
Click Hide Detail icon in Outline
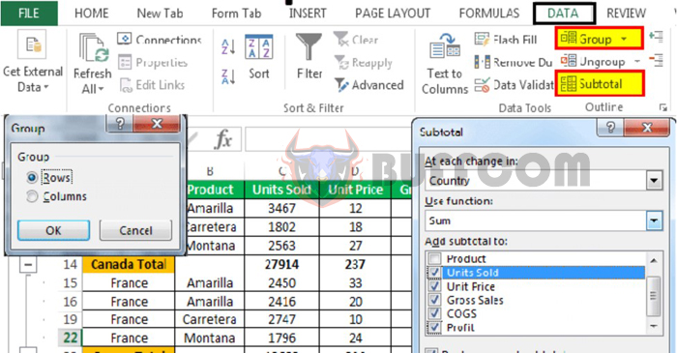tap(656, 60)
